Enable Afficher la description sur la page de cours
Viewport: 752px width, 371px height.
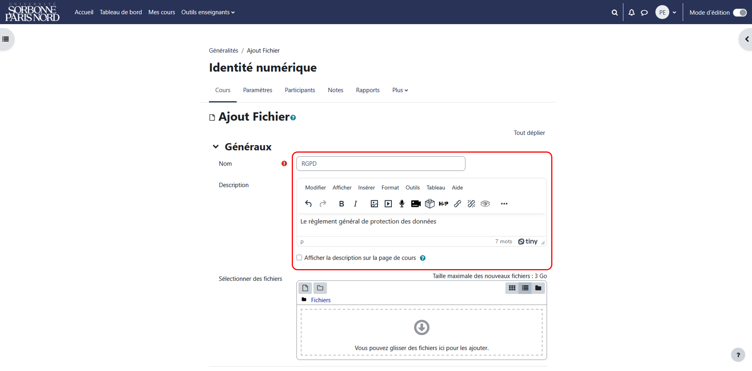[299, 258]
